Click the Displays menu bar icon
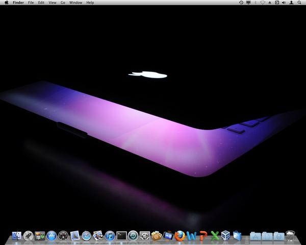306x245 pixels. (x=248, y=3)
